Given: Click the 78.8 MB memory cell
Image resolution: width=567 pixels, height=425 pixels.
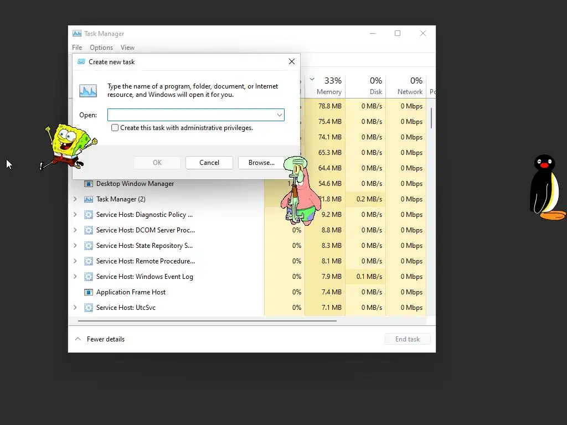Looking at the screenshot, I should tap(325, 106).
